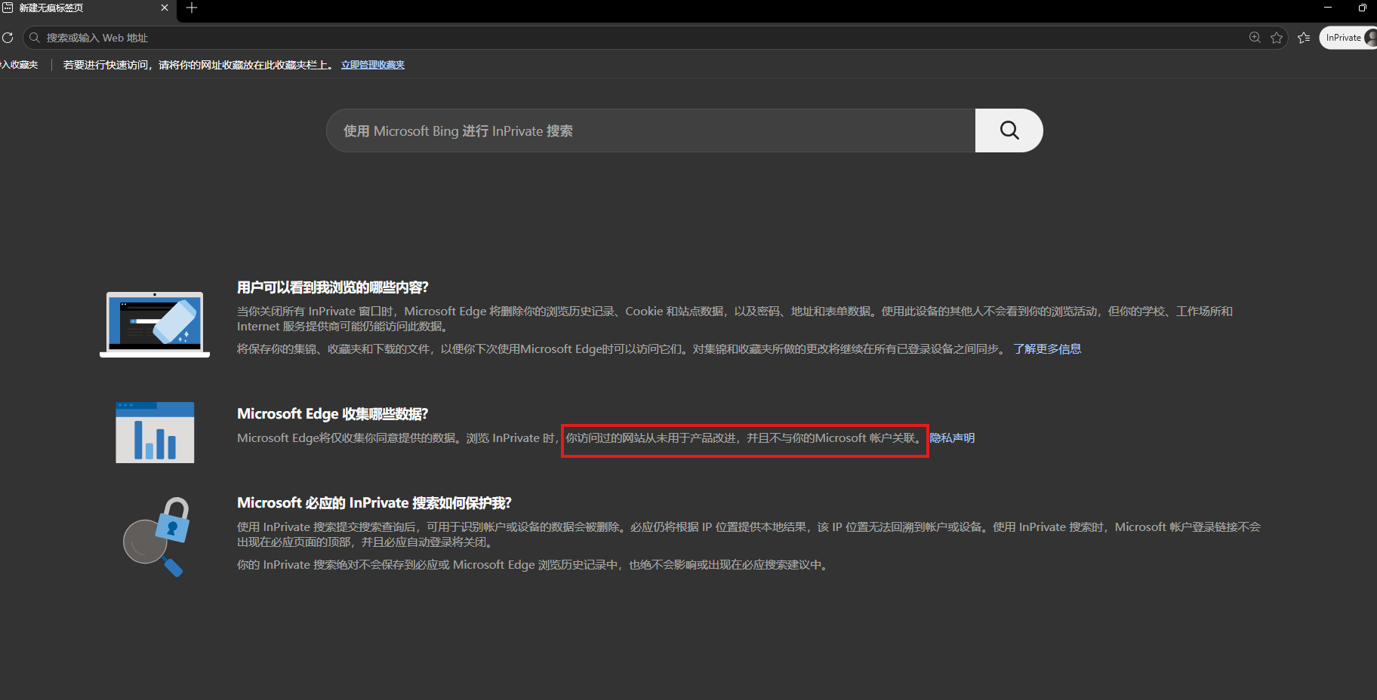1377x700 pixels.
Task: Click heading Microsoft 必应的 InPrivate 搜索如何保护我?
Action: (x=374, y=503)
